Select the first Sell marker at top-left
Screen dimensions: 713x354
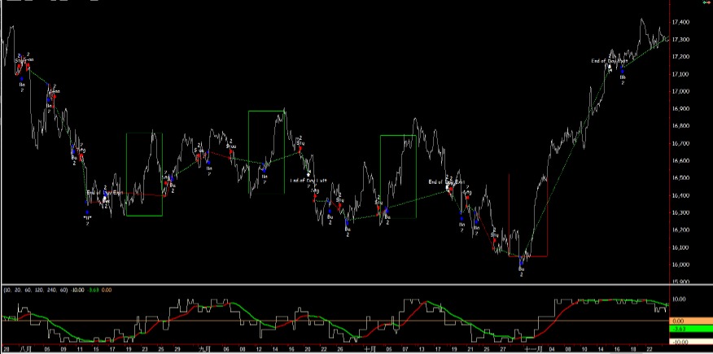tap(18, 62)
